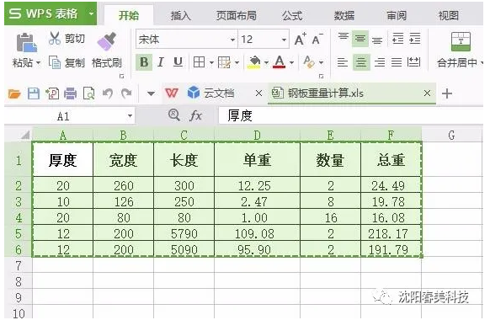The width and height of the screenshot is (490, 320).
Task: Toggle horizontal center alignment
Action: click(x=360, y=62)
